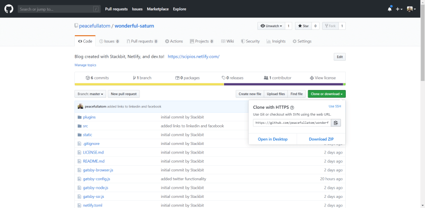Open the static folder
Screen dimensions: 425x208
pyautogui.click(x=87, y=135)
